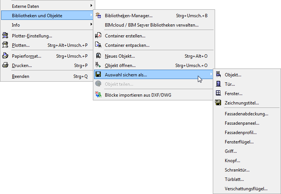This screenshot has height=194, width=281.
Task: Click the Fenster window icon
Action: point(218,93)
